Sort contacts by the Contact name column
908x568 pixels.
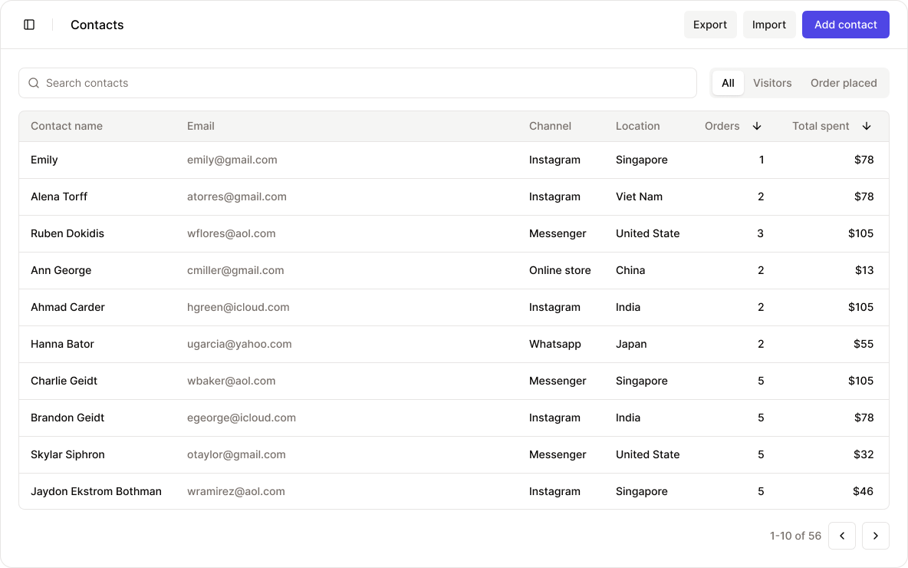click(67, 126)
